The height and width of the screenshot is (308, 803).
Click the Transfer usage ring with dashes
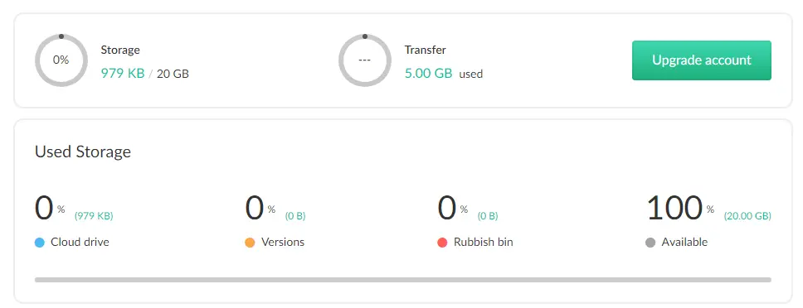[x=365, y=60]
